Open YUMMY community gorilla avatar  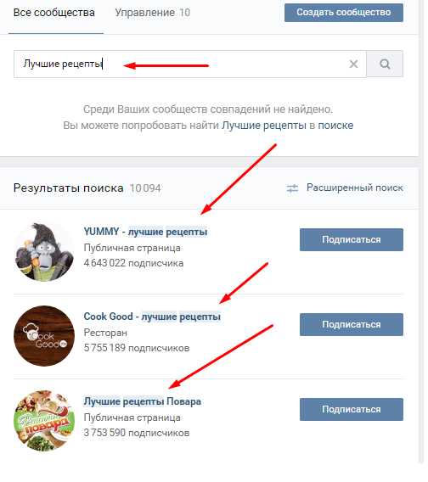coord(44,252)
